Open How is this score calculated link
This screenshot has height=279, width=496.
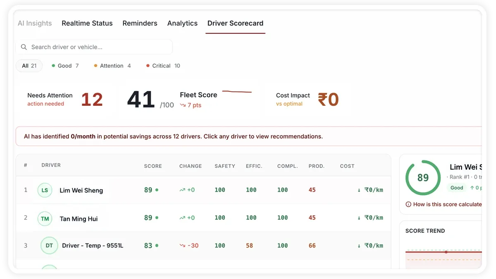coord(447,204)
